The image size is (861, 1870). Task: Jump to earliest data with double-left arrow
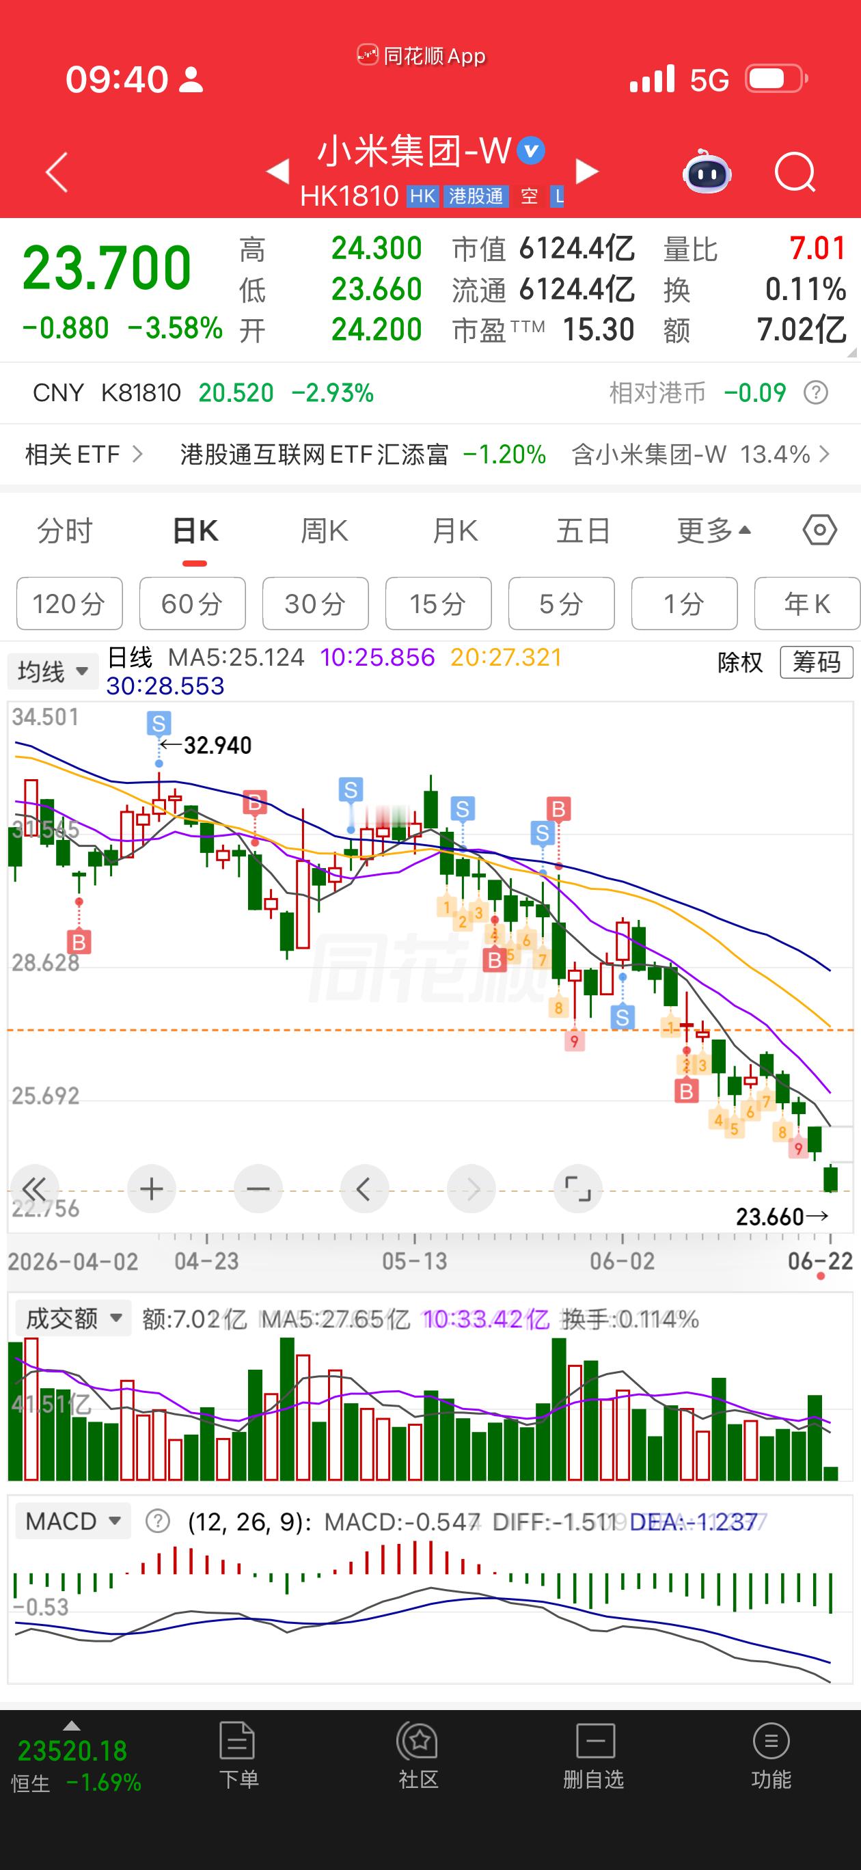click(x=33, y=1189)
